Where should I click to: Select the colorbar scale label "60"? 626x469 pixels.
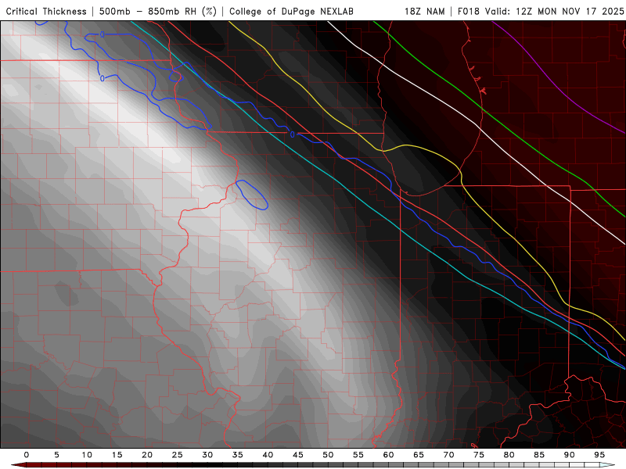click(x=388, y=455)
